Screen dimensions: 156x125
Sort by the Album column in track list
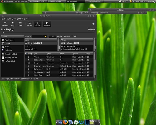pyautogui.click(x=78, y=54)
